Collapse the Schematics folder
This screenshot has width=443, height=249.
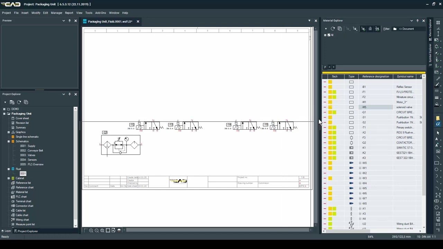click(9, 141)
